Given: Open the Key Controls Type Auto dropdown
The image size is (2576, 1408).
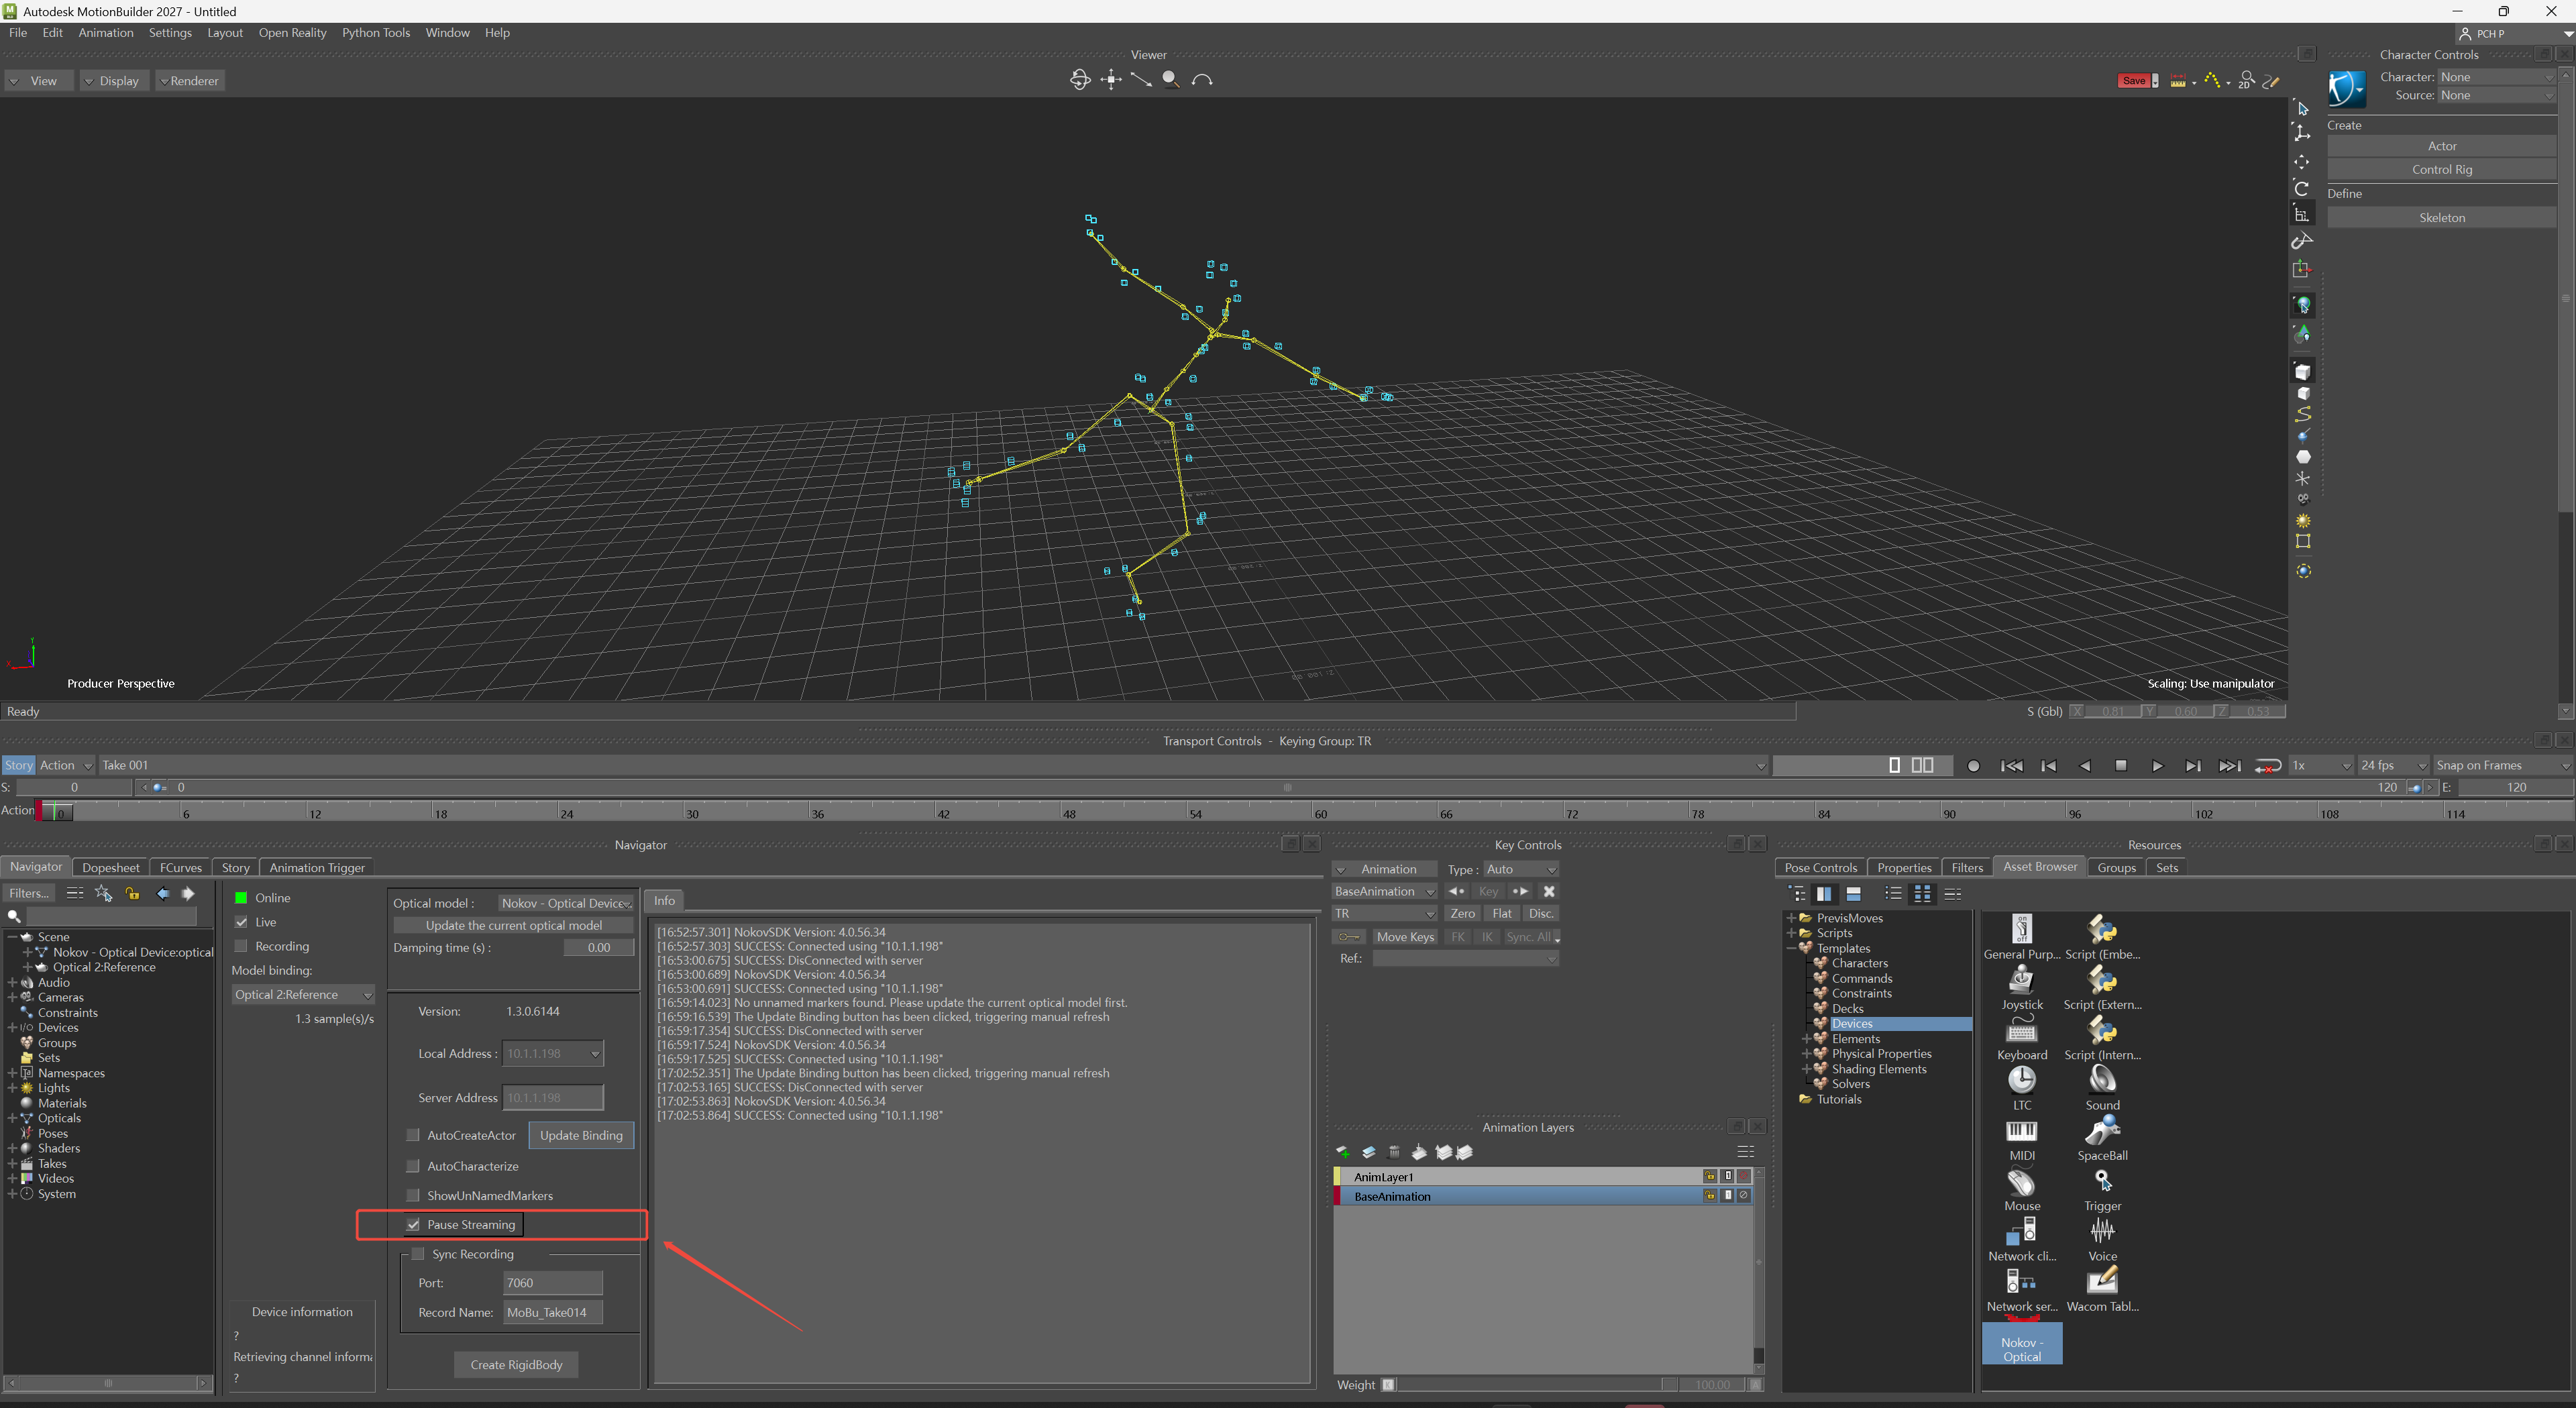Looking at the screenshot, I should [1520, 869].
